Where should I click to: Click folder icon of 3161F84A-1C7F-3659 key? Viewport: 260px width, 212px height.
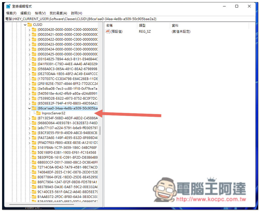pos(34,148)
